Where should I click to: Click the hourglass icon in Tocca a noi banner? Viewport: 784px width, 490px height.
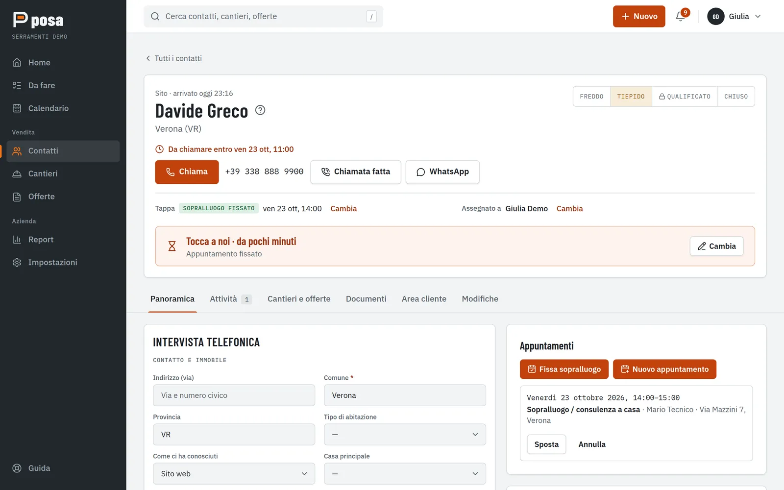[172, 246]
